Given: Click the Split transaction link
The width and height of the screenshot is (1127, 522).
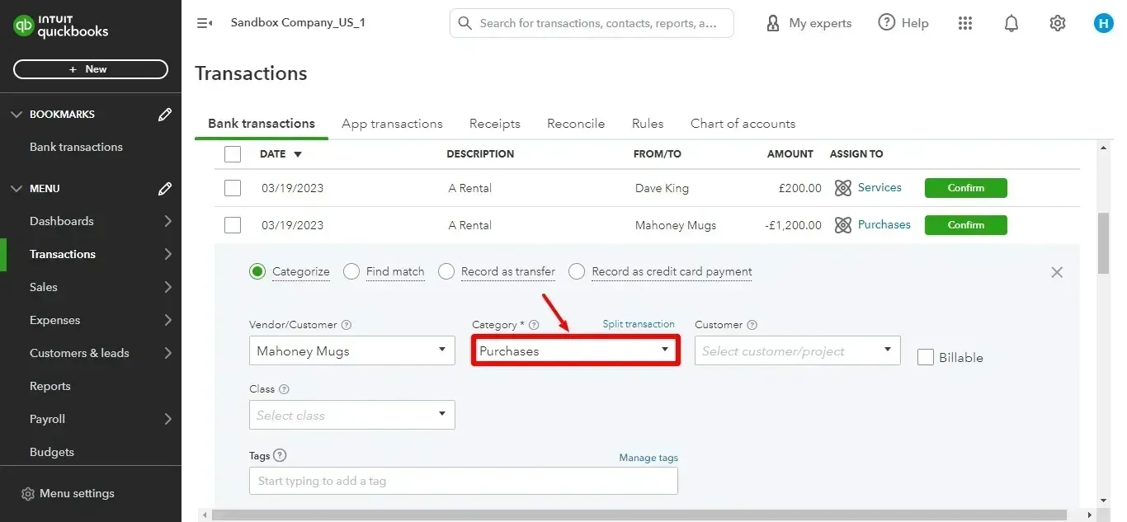Looking at the screenshot, I should (x=639, y=324).
